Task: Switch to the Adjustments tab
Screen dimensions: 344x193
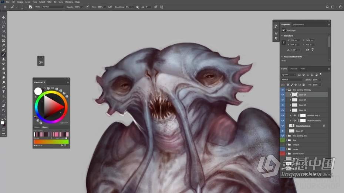Action: (x=299, y=24)
